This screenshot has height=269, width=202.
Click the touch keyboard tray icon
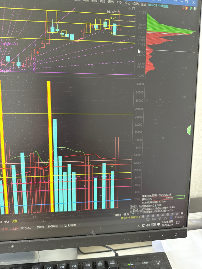[153, 225]
